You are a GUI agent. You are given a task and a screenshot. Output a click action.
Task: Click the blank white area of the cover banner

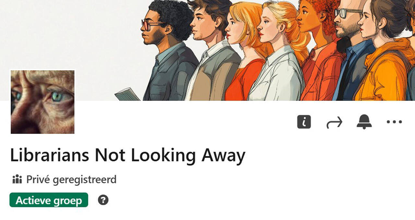point(65,32)
